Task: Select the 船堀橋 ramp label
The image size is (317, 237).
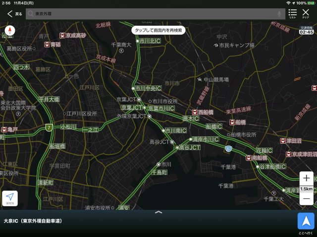Action: coord(57,146)
